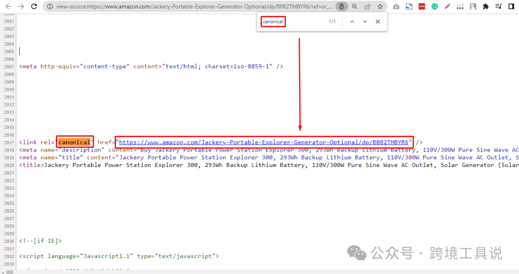Open the blue S extension
Viewport: 519px width, 274px height.
[x=409, y=6]
